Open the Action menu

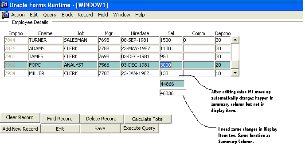pos(18,15)
